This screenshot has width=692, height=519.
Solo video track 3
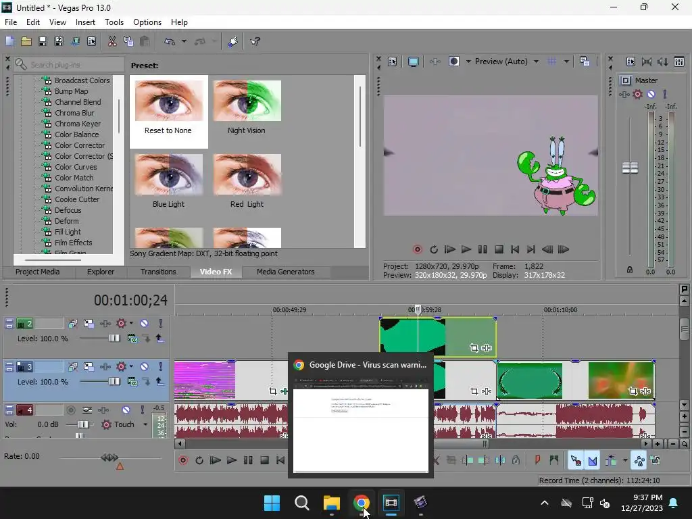[161, 367]
